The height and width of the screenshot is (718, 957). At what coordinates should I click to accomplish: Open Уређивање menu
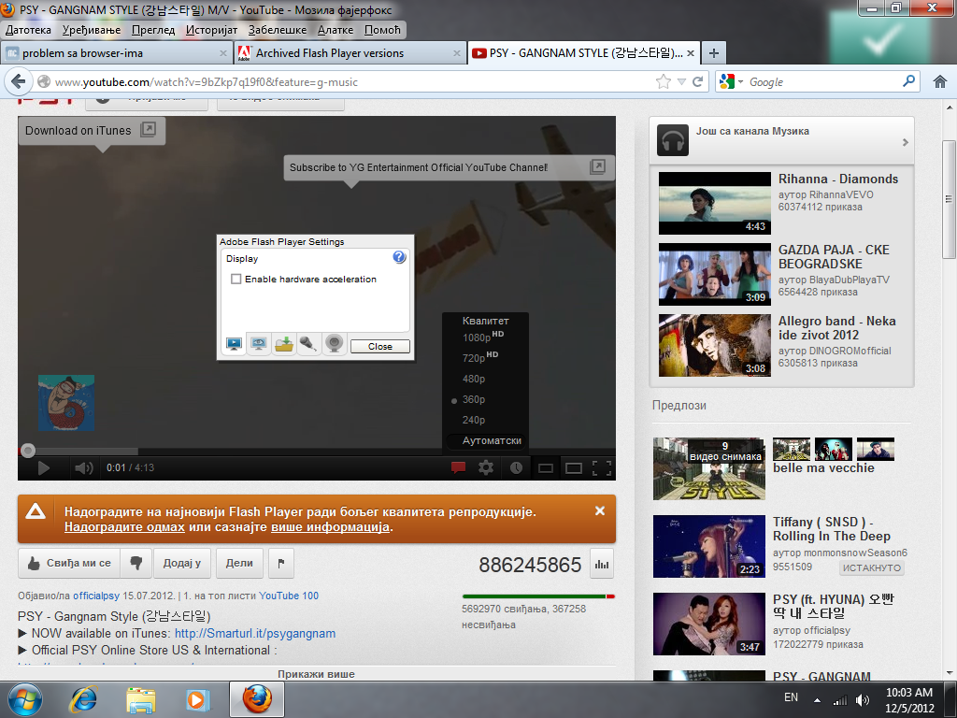click(x=91, y=30)
